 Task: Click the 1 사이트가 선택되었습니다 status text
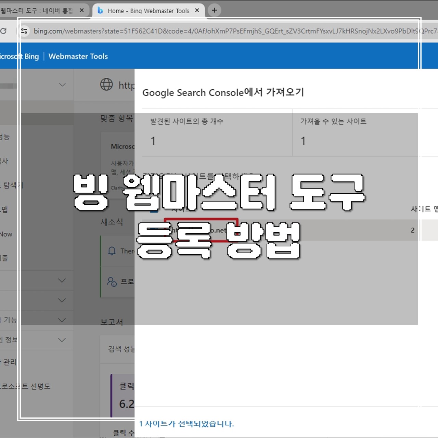[186, 424]
